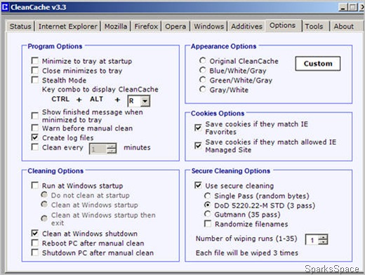This screenshot has height=275, width=365.
Task: Uncheck Use secure cleaning
Action: [198, 185]
